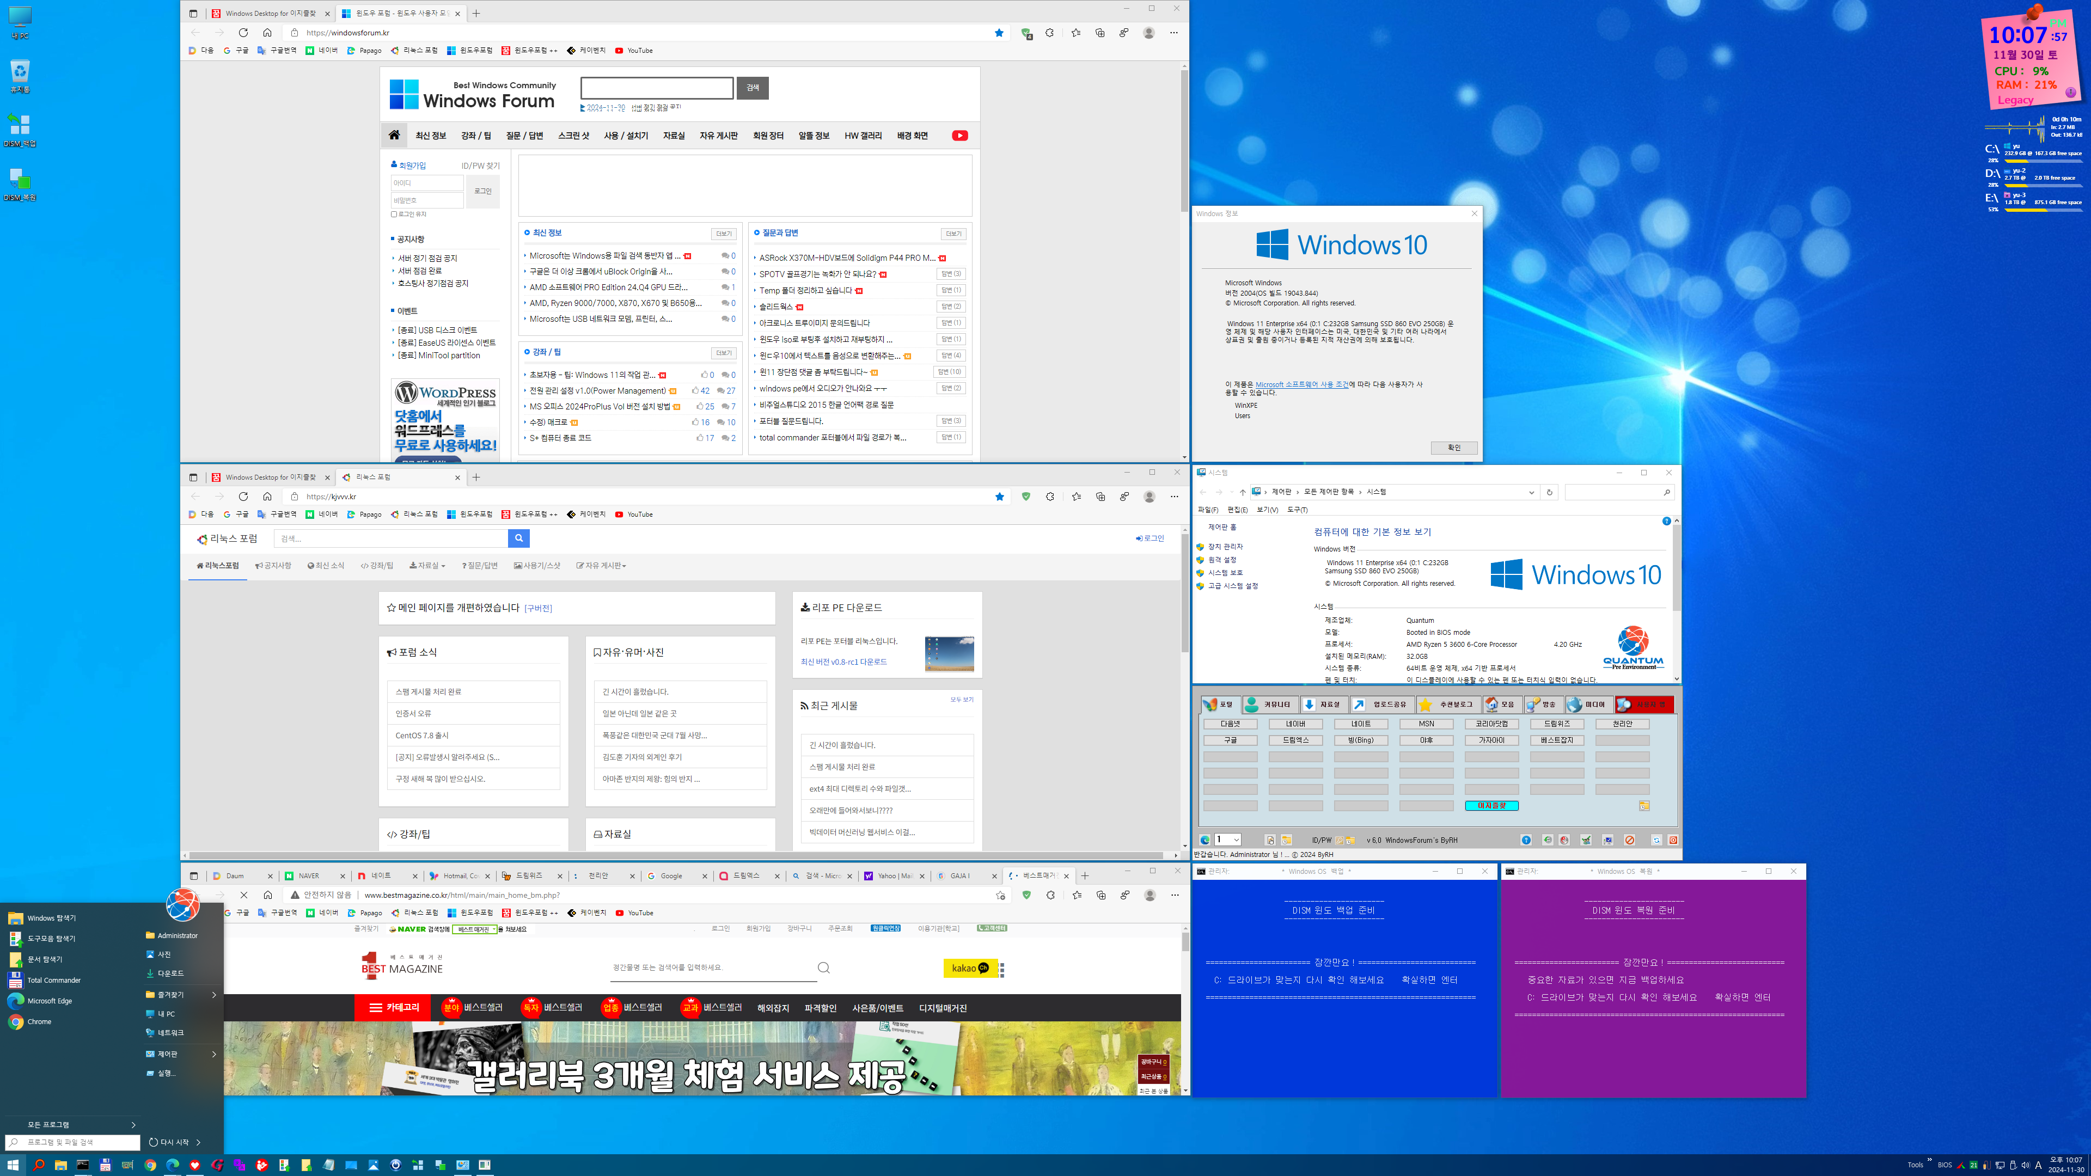Expand the 즐겨찾기 submenu arrow in the start menu
2091x1176 pixels.
(x=215, y=995)
